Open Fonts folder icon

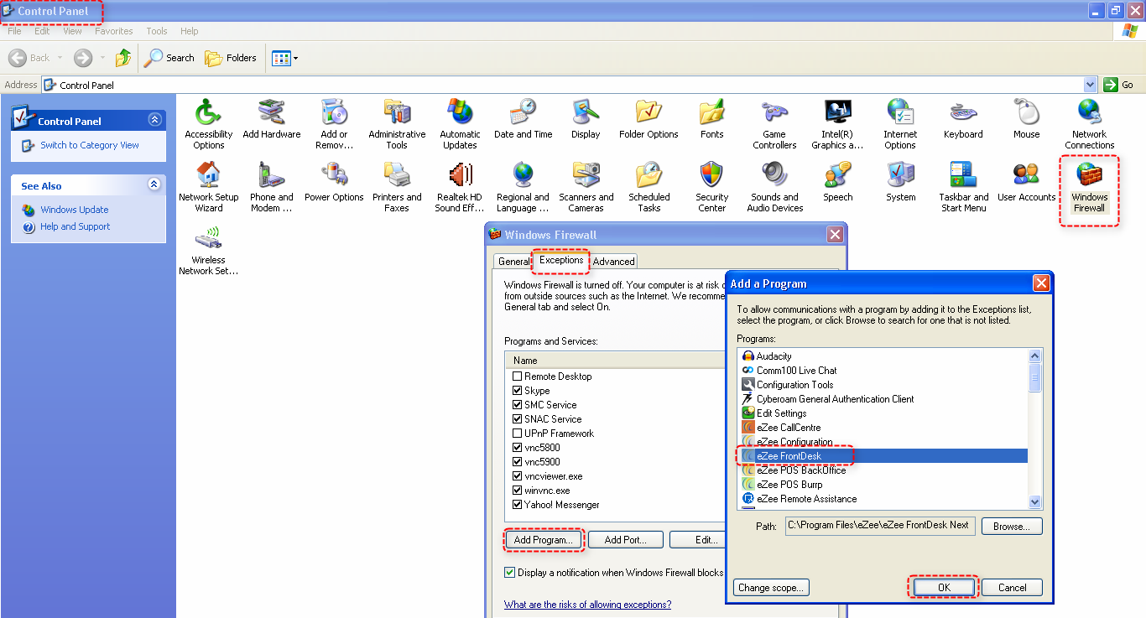(x=711, y=112)
